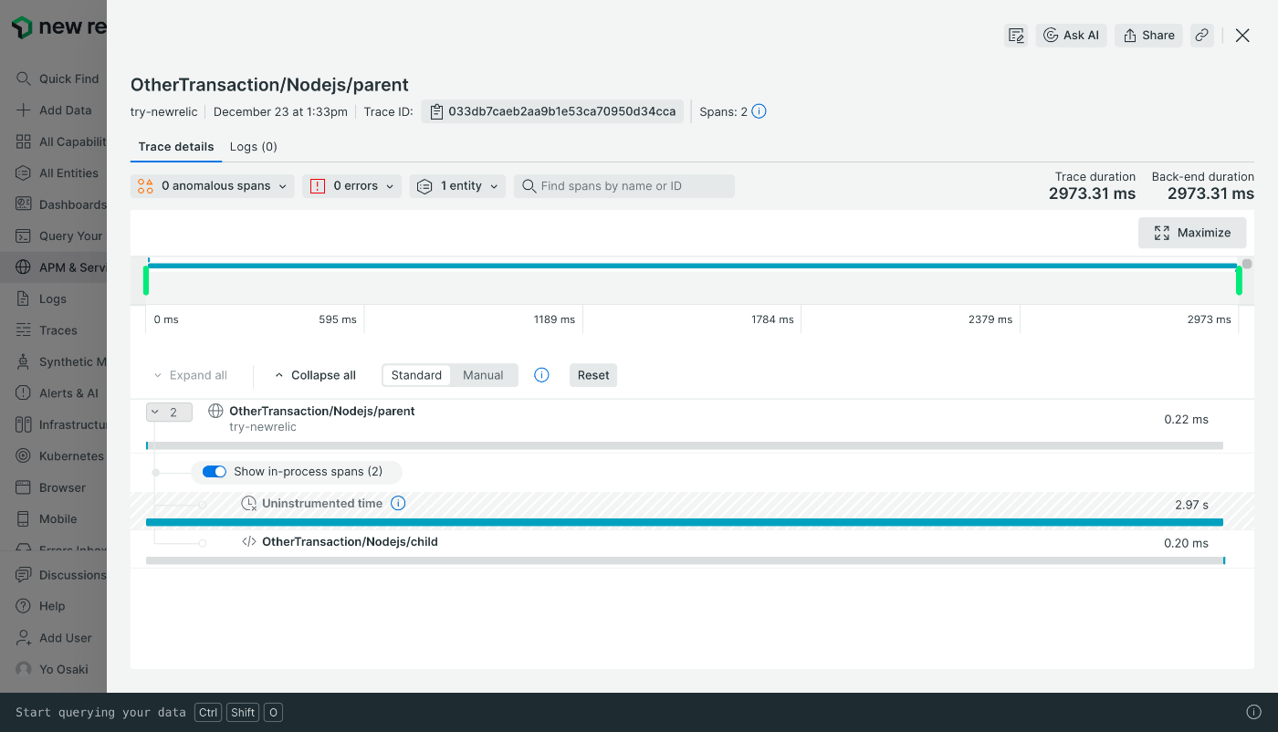
Task: Click the info icon beside Manual toggle
Action: [x=541, y=375]
